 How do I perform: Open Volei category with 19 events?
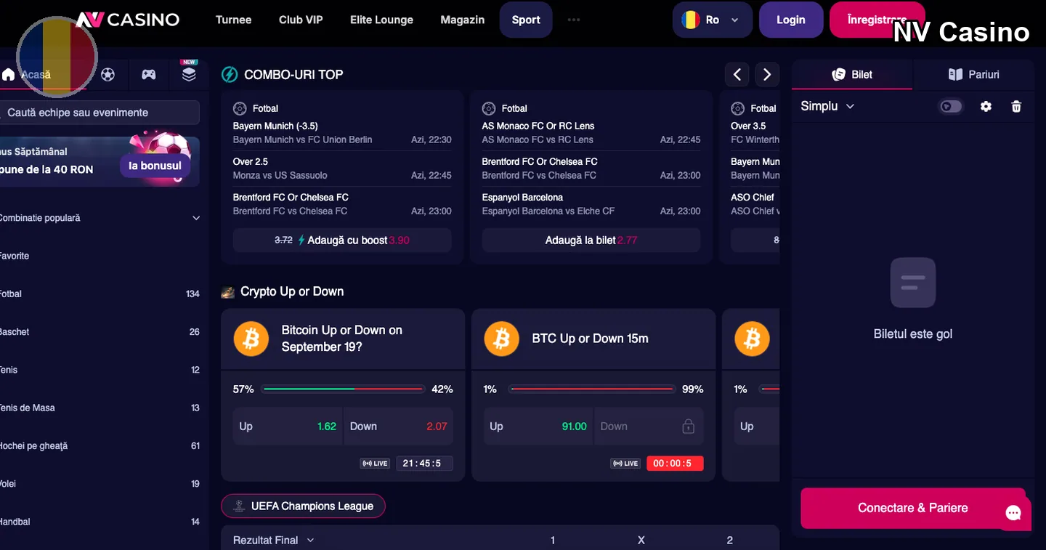[100, 484]
